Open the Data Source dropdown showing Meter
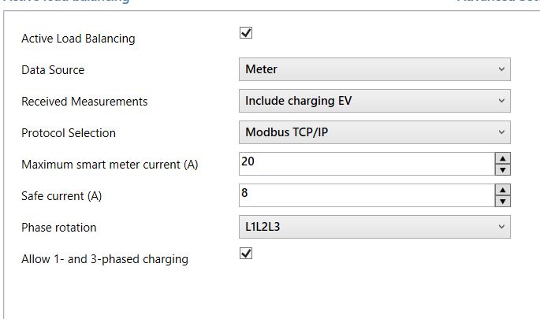540x319 pixels. 374,69
